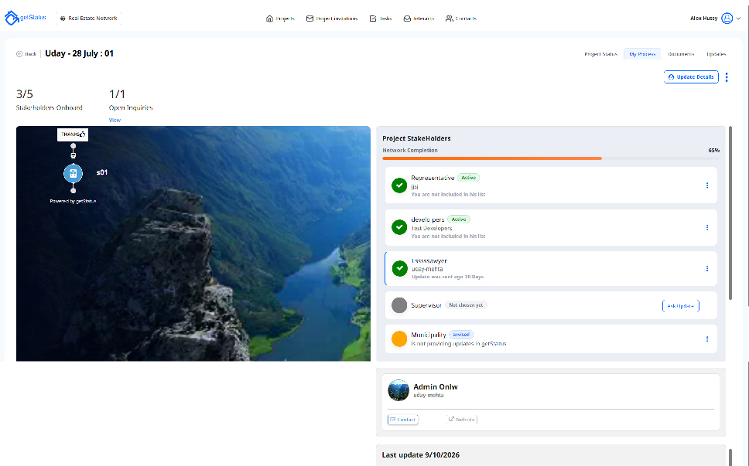The height and width of the screenshot is (466, 749).
Task: Open the Municipality row three-dot menu
Action: coord(707,339)
